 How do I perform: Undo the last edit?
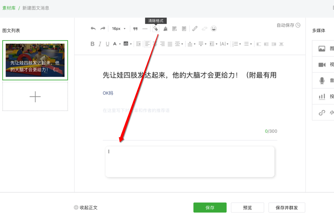[93, 28]
